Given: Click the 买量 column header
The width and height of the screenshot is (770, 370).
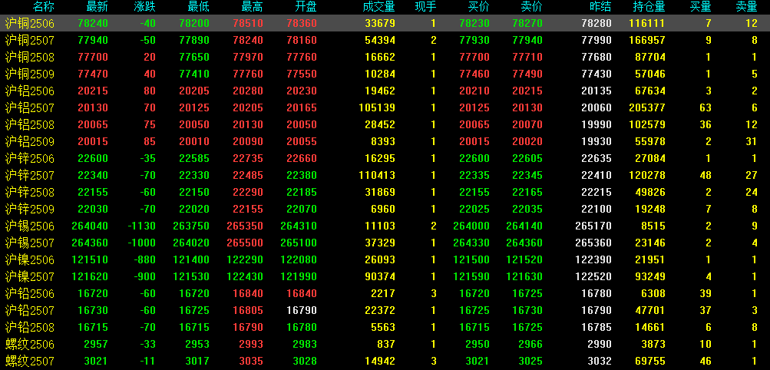Looking at the screenshot, I should coord(701,6).
